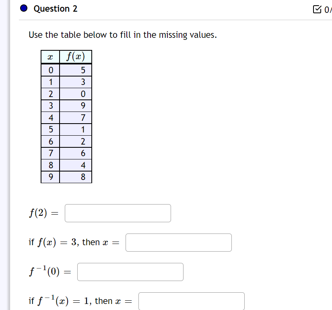Click the table row where x equals 5

tap(66, 129)
